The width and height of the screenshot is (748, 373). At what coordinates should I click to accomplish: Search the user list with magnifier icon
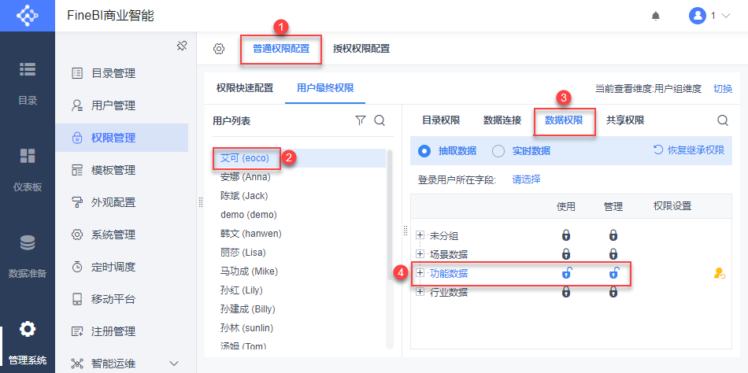(380, 120)
